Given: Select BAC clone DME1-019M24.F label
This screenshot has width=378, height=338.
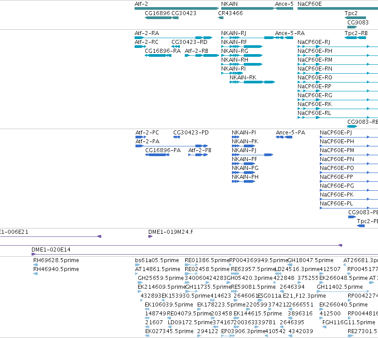Looking at the screenshot, I should (x=171, y=232).
